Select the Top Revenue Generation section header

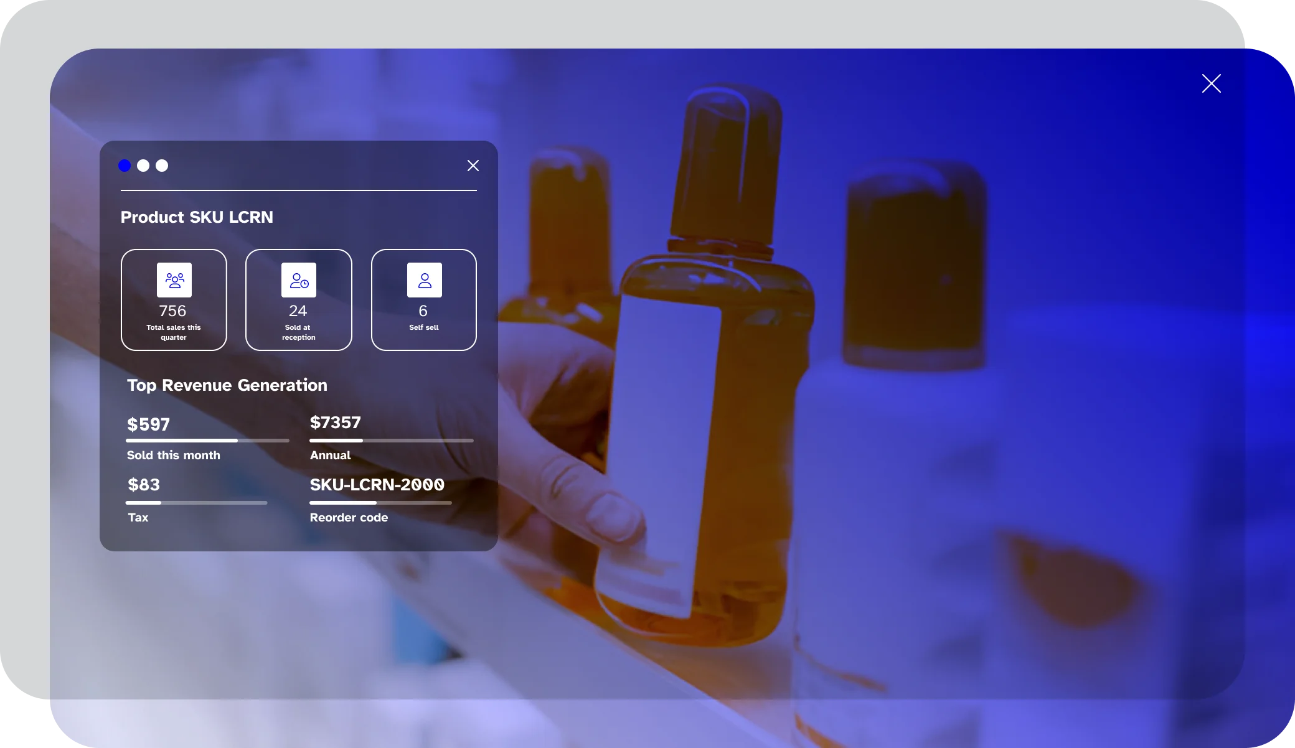click(227, 385)
